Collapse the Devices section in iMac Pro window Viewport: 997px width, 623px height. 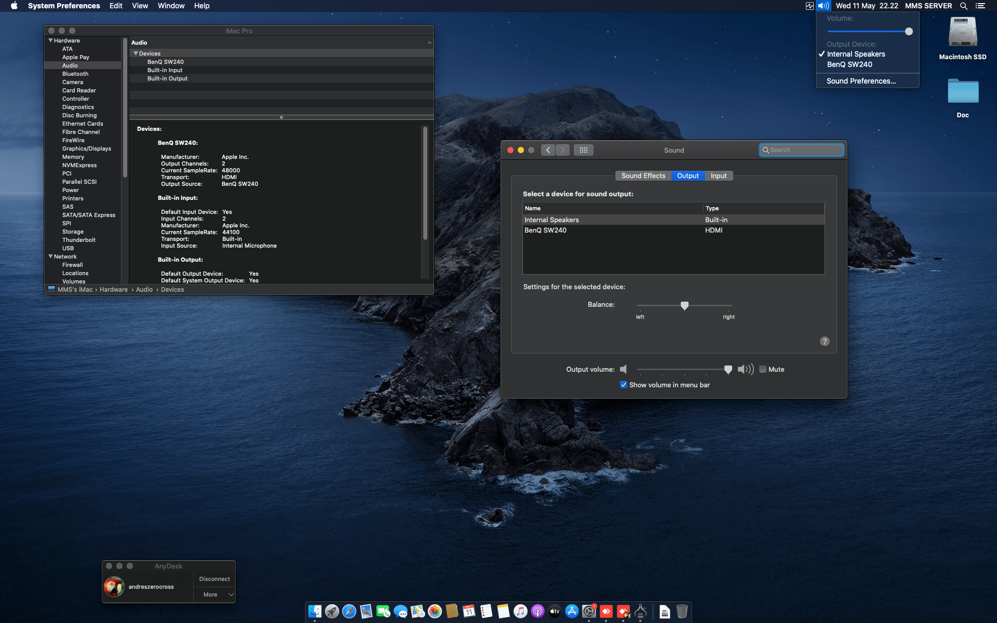click(x=136, y=53)
